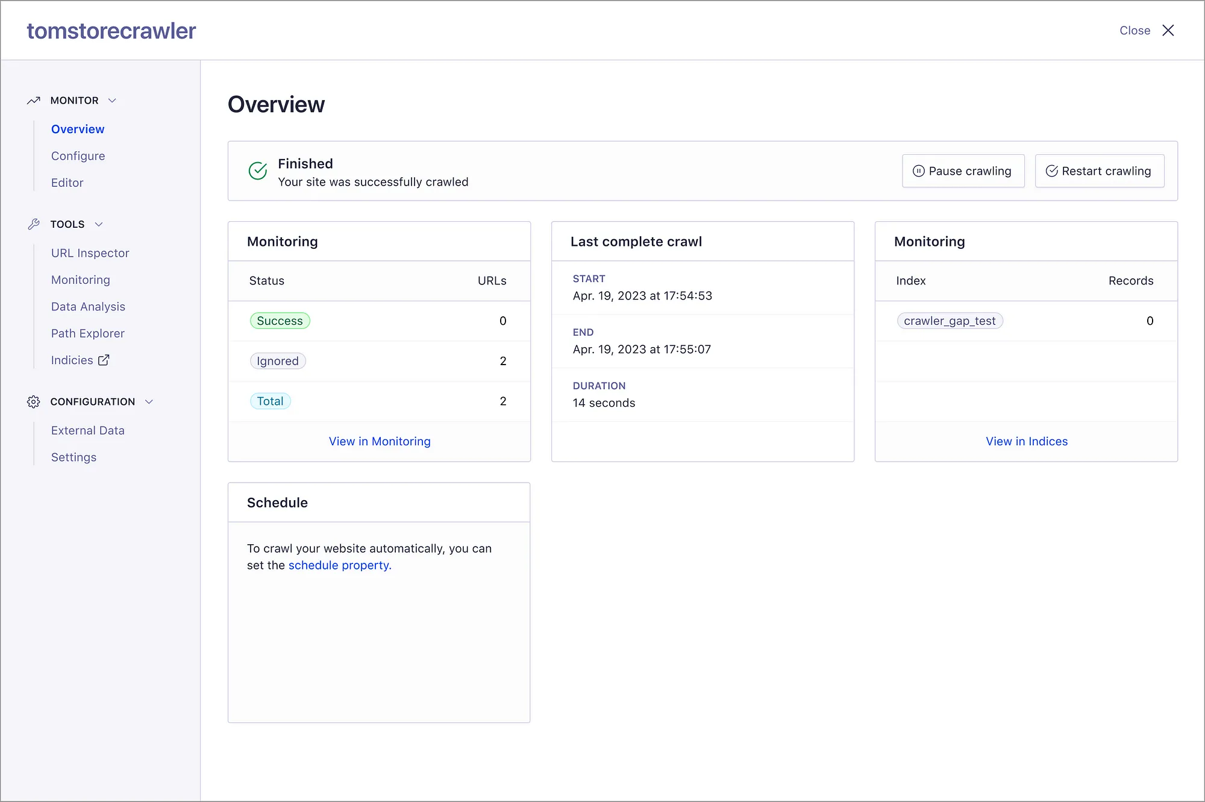Select the crawler_gap_test index tag

[950, 321]
